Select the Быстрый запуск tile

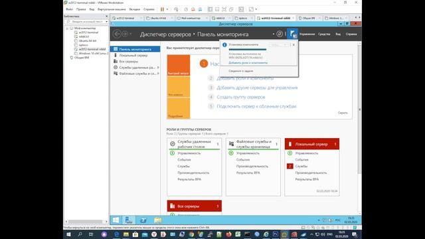[179, 65]
